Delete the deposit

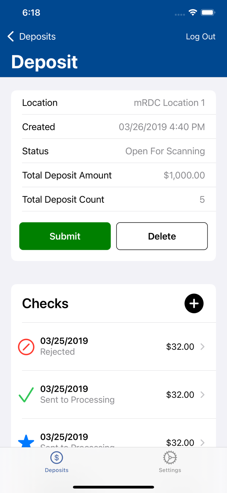click(x=162, y=236)
